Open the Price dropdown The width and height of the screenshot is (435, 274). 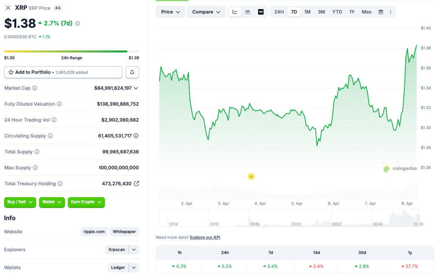pos(170,11)
